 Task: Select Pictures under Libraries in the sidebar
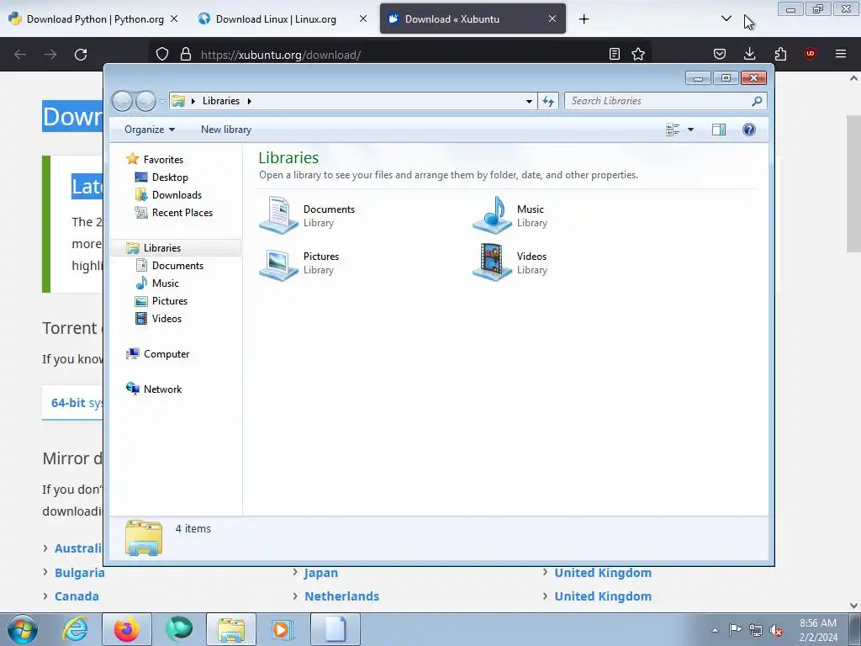pyautogui.click(x=170, y=300)
